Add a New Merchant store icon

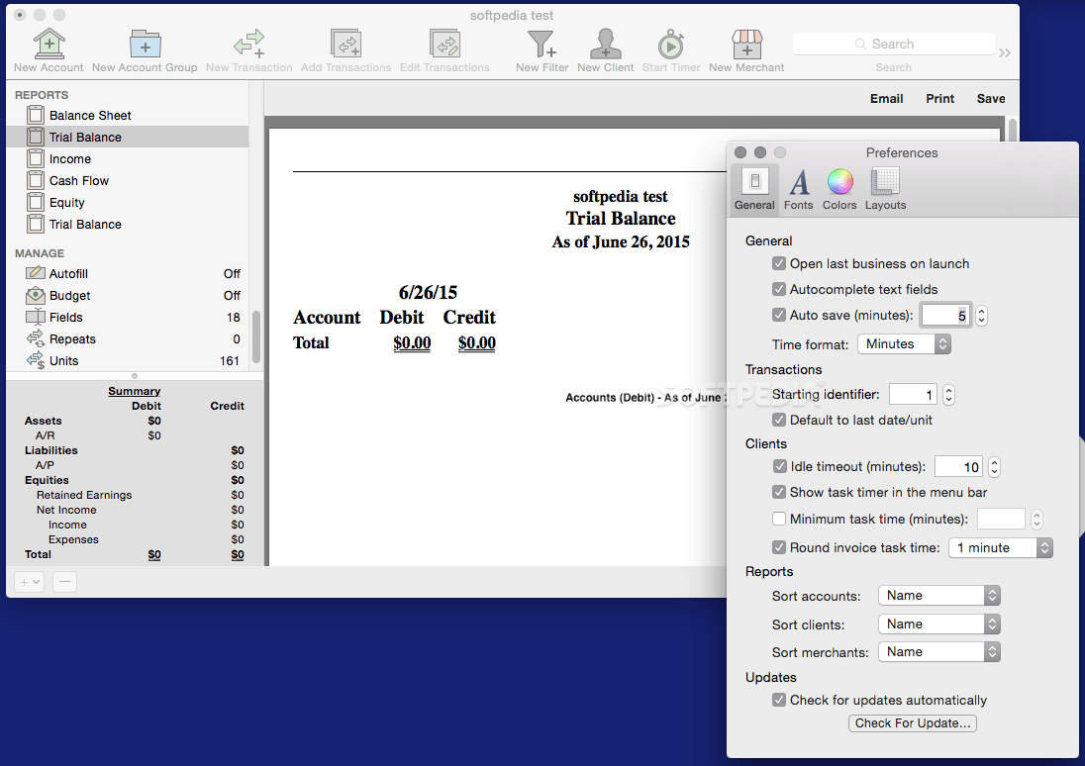point(746,44)
